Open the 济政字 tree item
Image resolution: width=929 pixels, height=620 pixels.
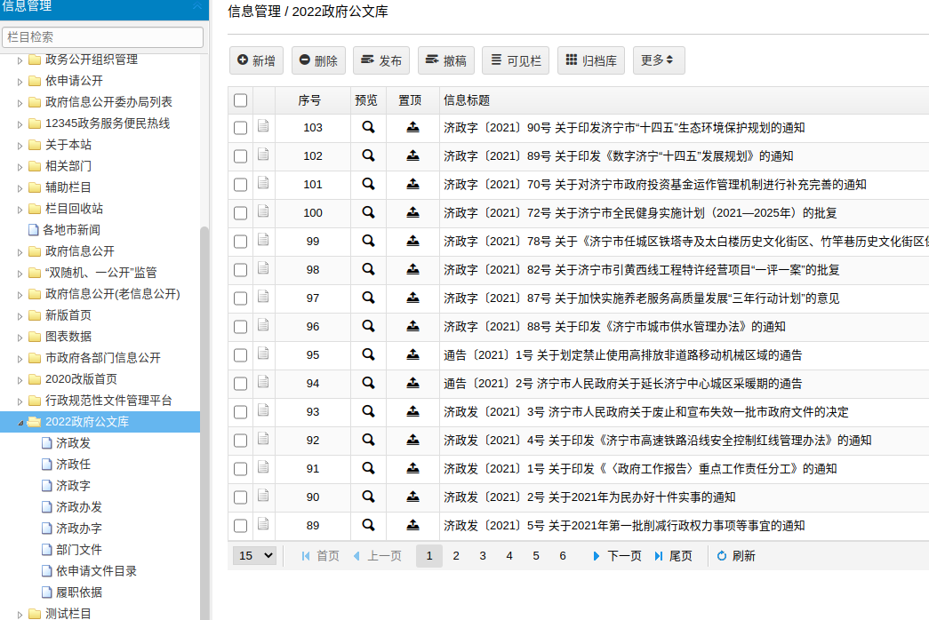73,486
